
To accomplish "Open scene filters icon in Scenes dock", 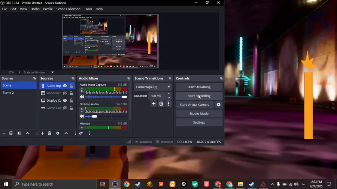I will click(19, 133).
